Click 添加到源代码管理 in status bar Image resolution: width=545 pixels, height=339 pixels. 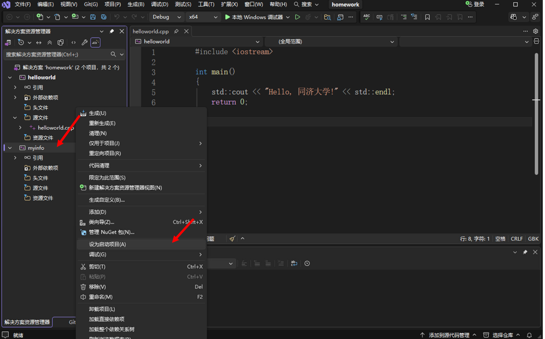pos(449,335)
